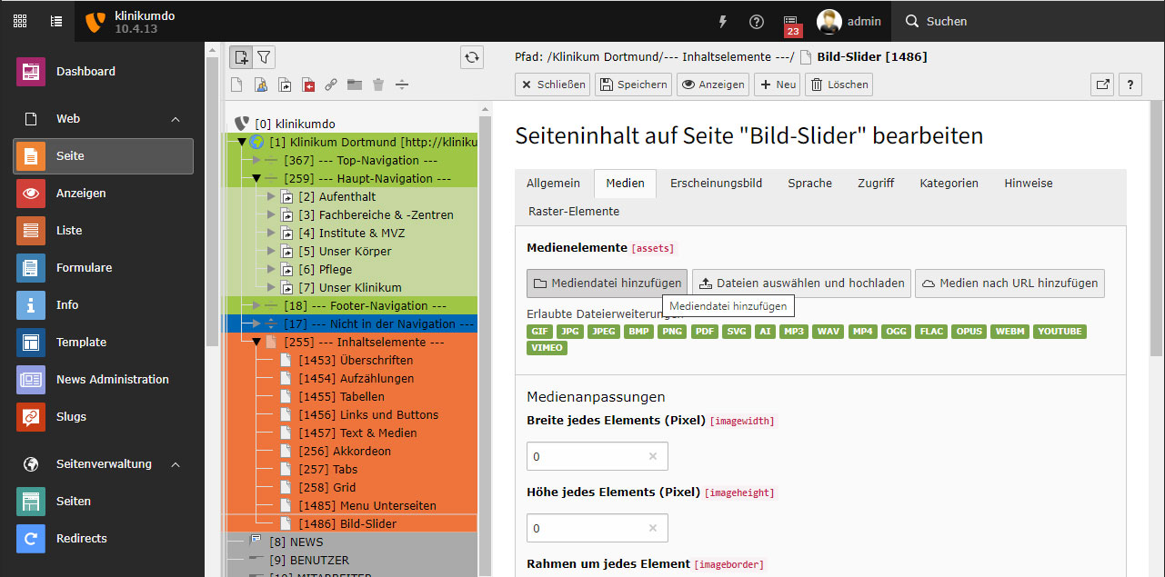
Task: Switch to the Sprache tab
Action: 810,183
